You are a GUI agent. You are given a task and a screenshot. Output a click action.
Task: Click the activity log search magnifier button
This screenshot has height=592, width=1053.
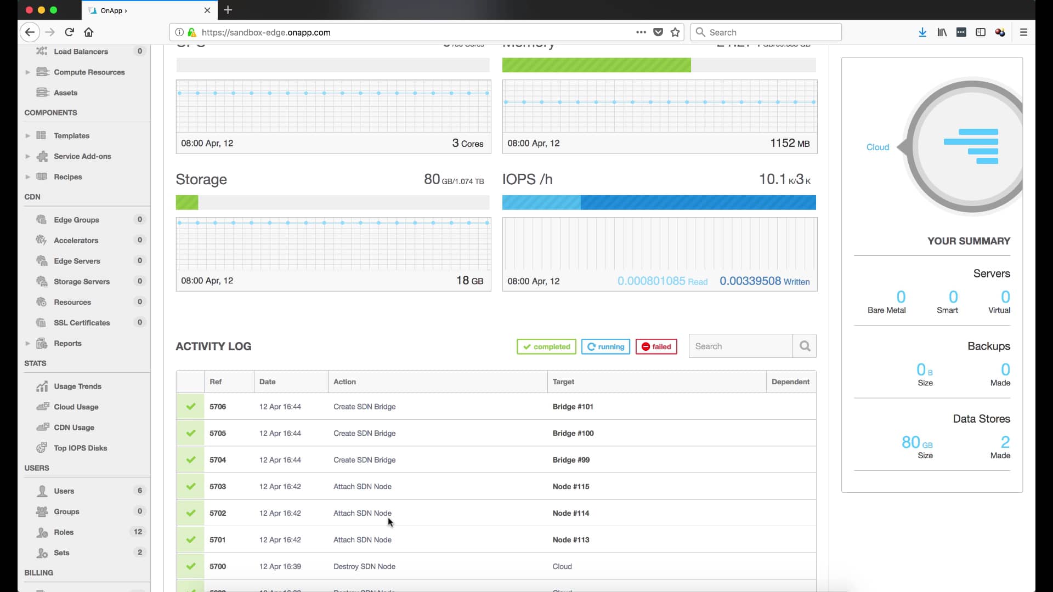[805, 346]
